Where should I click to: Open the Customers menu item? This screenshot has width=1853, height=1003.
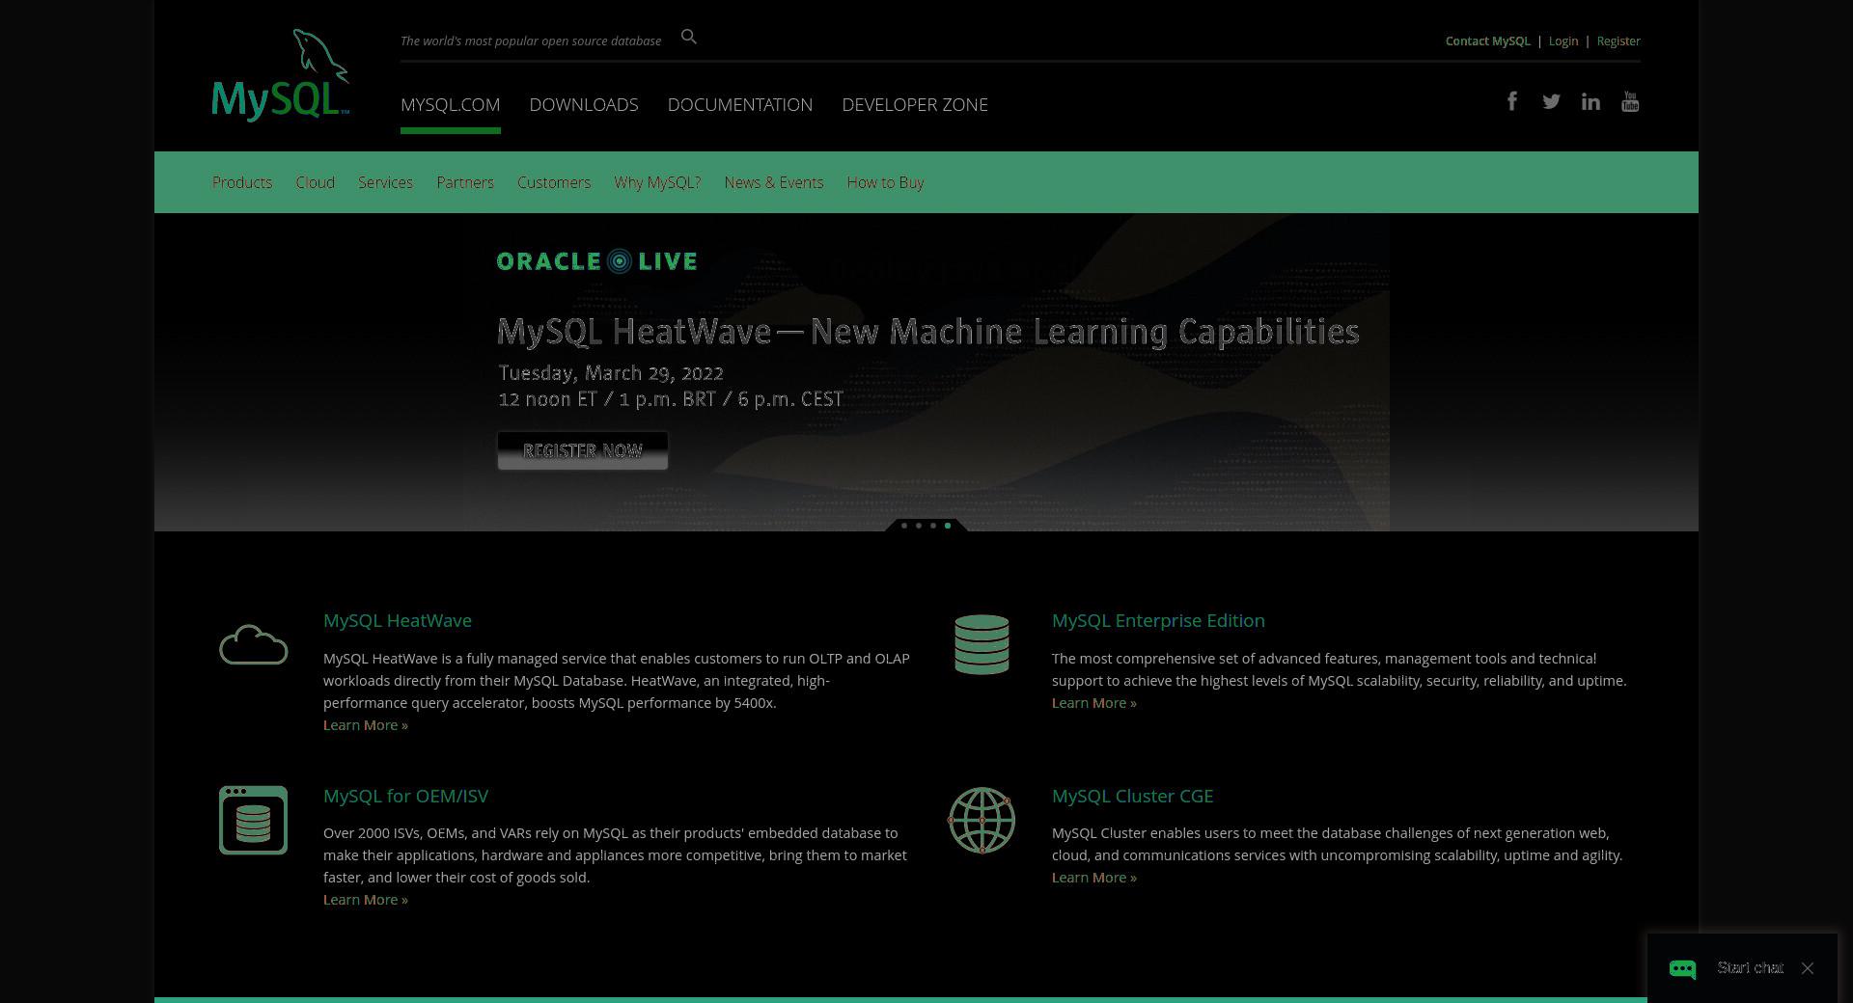tap(554, 182)
